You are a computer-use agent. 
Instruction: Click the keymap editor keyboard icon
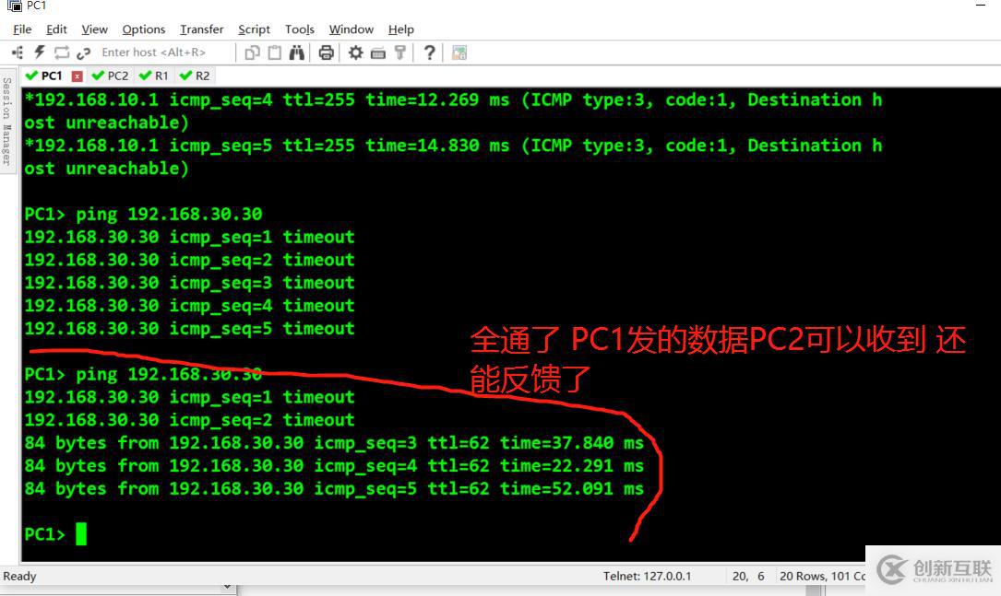click(378, 53)
